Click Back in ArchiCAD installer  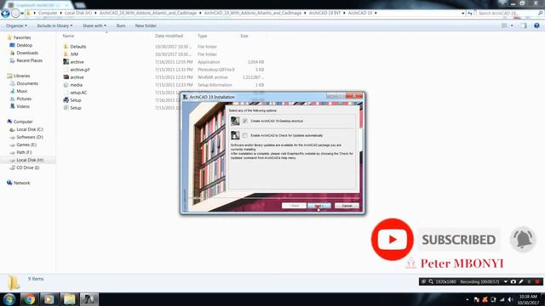(x=294, y=206)
